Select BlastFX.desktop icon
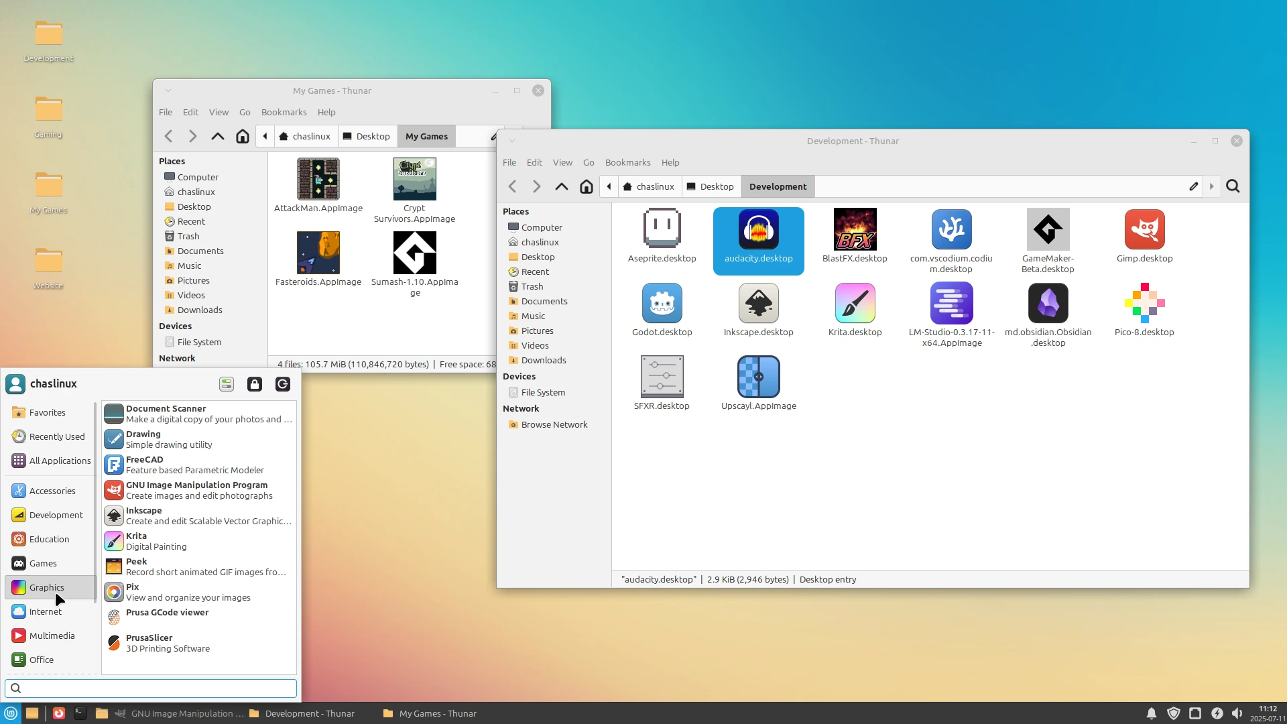 point(855,229)
